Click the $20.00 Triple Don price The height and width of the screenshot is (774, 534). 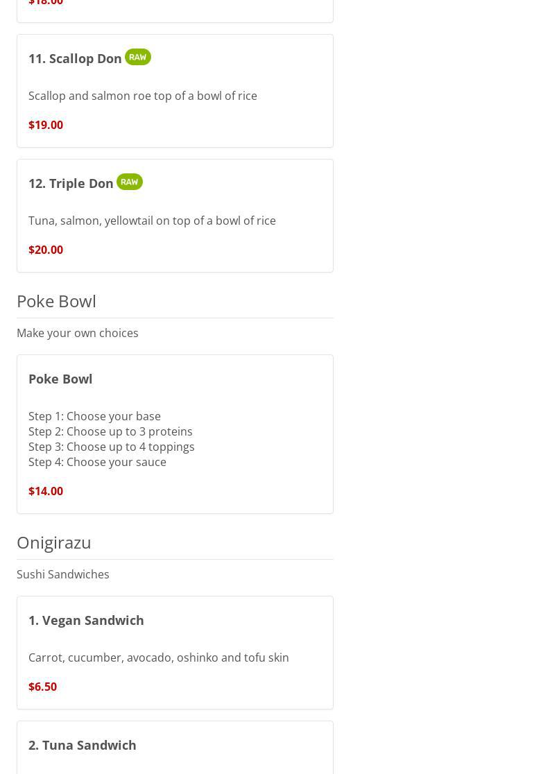(46, 250)
